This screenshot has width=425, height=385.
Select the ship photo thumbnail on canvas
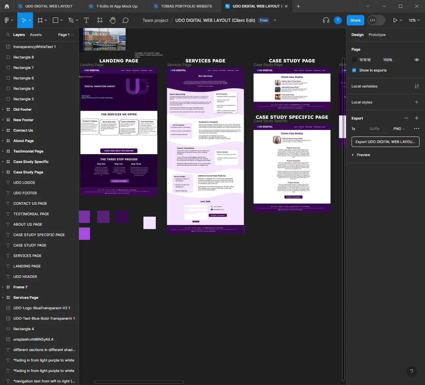click(x=104, y=39)
